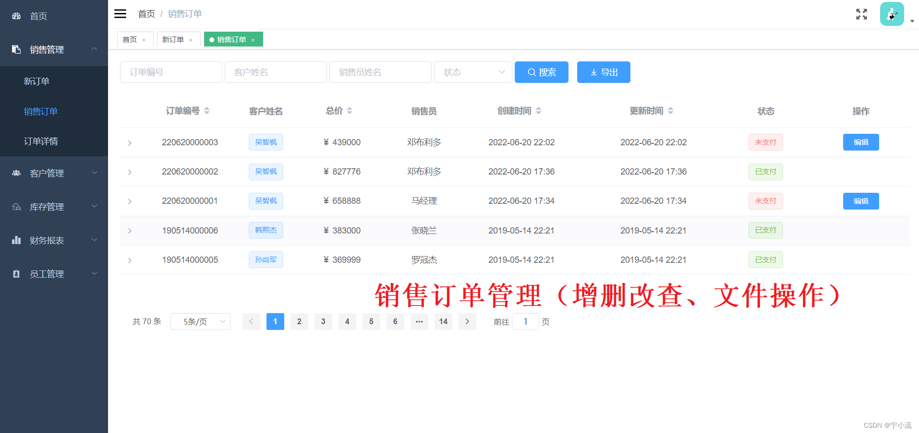Click customer tag 吴智枫 in order 220620000003

pos(266,142)
